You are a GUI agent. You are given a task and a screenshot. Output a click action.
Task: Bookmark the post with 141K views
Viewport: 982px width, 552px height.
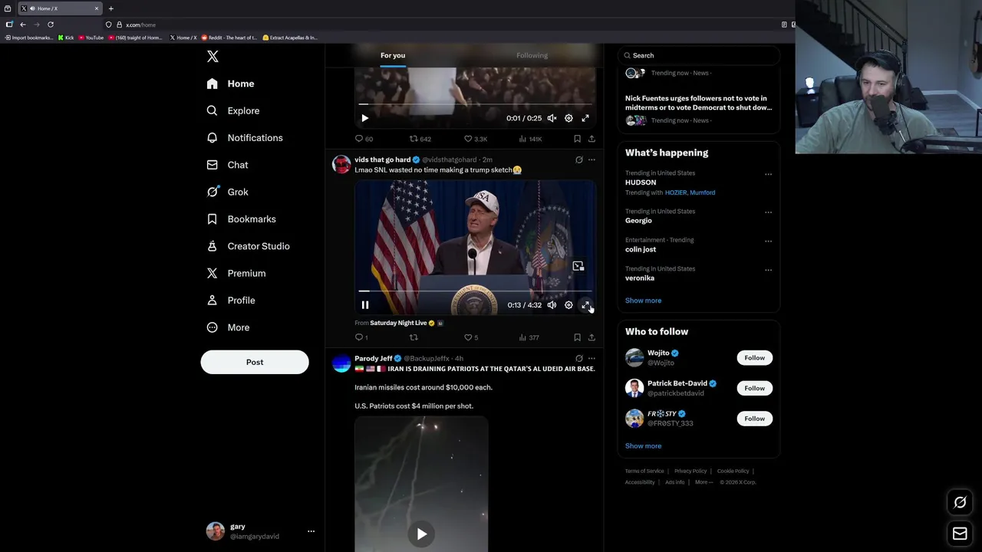coord(577,139)
